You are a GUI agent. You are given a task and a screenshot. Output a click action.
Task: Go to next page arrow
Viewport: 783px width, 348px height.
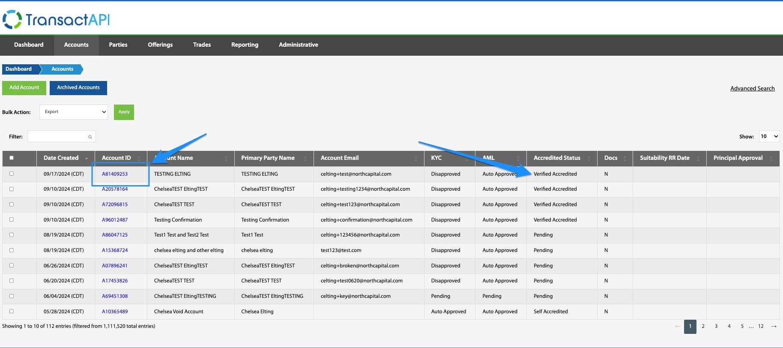[x=774, y=327]
